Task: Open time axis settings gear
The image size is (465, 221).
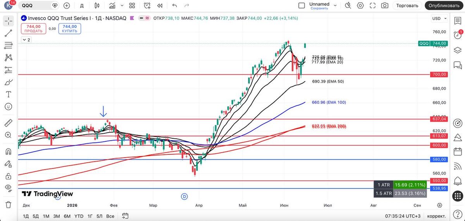Action: pos(439,206)
